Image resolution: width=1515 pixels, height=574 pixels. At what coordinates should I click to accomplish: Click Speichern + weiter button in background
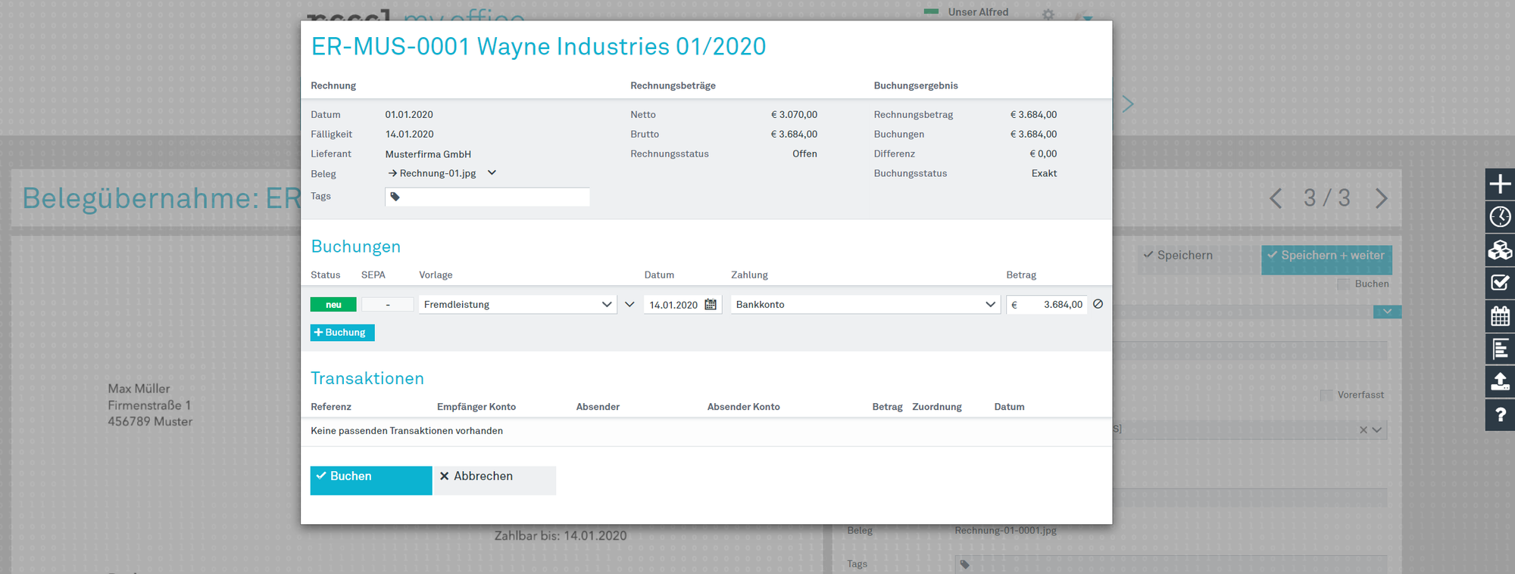click(1326, 259)
